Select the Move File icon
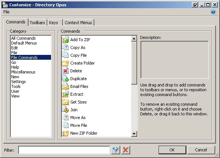 65,125
